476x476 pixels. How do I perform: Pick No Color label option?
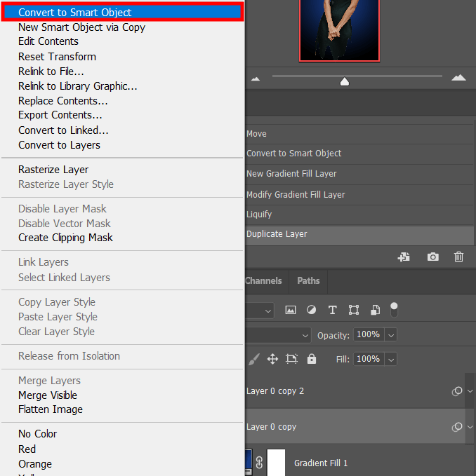point(37,434)
